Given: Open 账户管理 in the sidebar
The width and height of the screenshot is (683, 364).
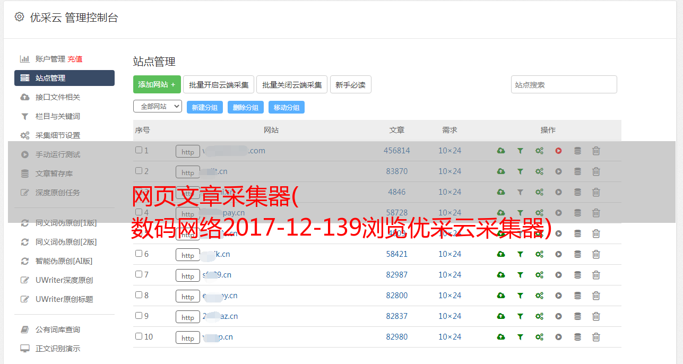Looking at the screenshot, I should coord(50,59).
